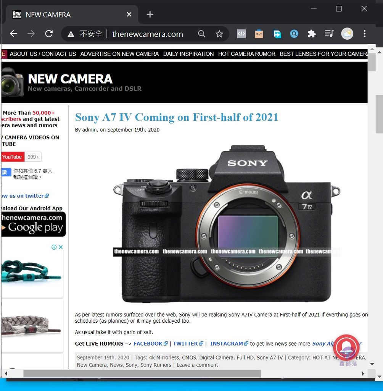The image size is (383, 391).
Task: Click the Google play app badge
Action: tap(34, 224)
